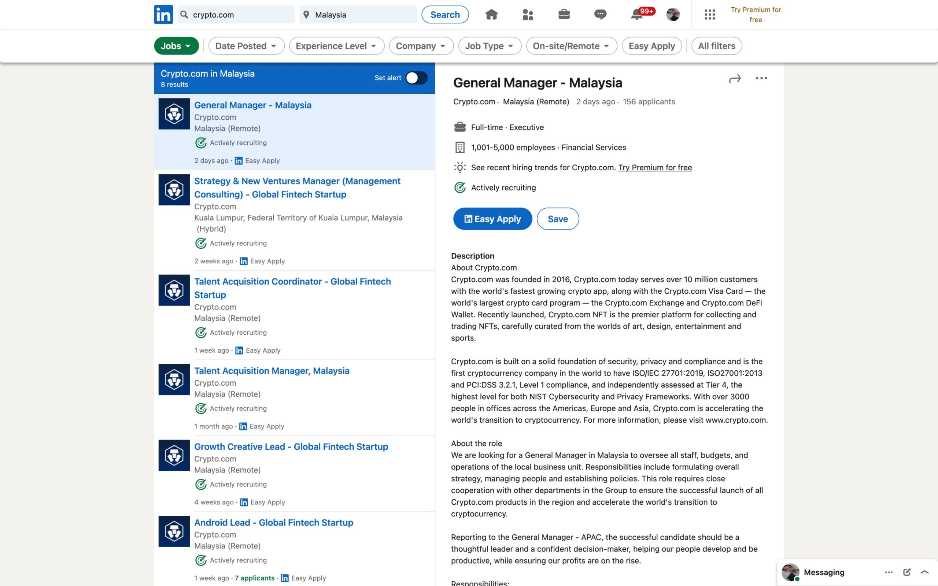Go to the Home feed icon

pyautogui.click(x=491, y=15)
